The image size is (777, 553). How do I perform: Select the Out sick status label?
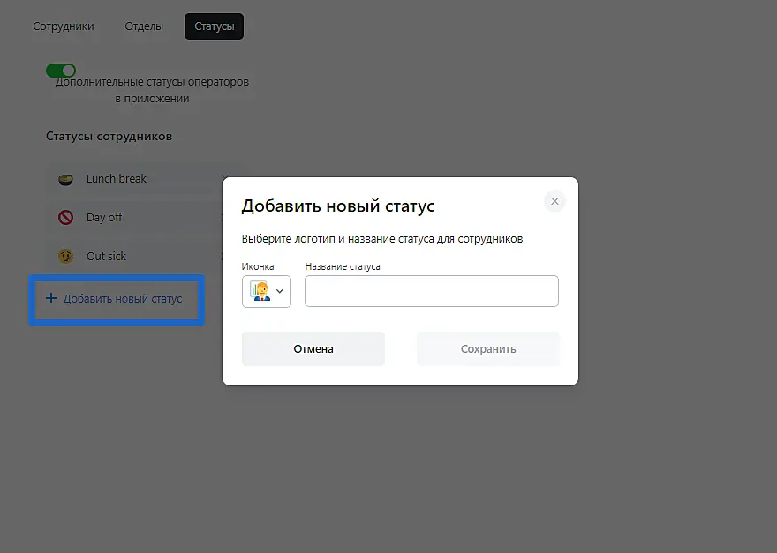[x=106, y=257]
